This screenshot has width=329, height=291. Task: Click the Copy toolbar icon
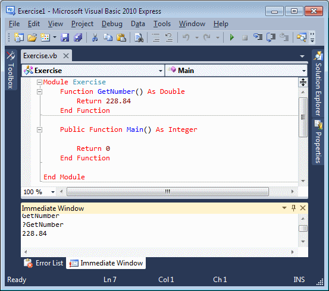tap(108, 37)
